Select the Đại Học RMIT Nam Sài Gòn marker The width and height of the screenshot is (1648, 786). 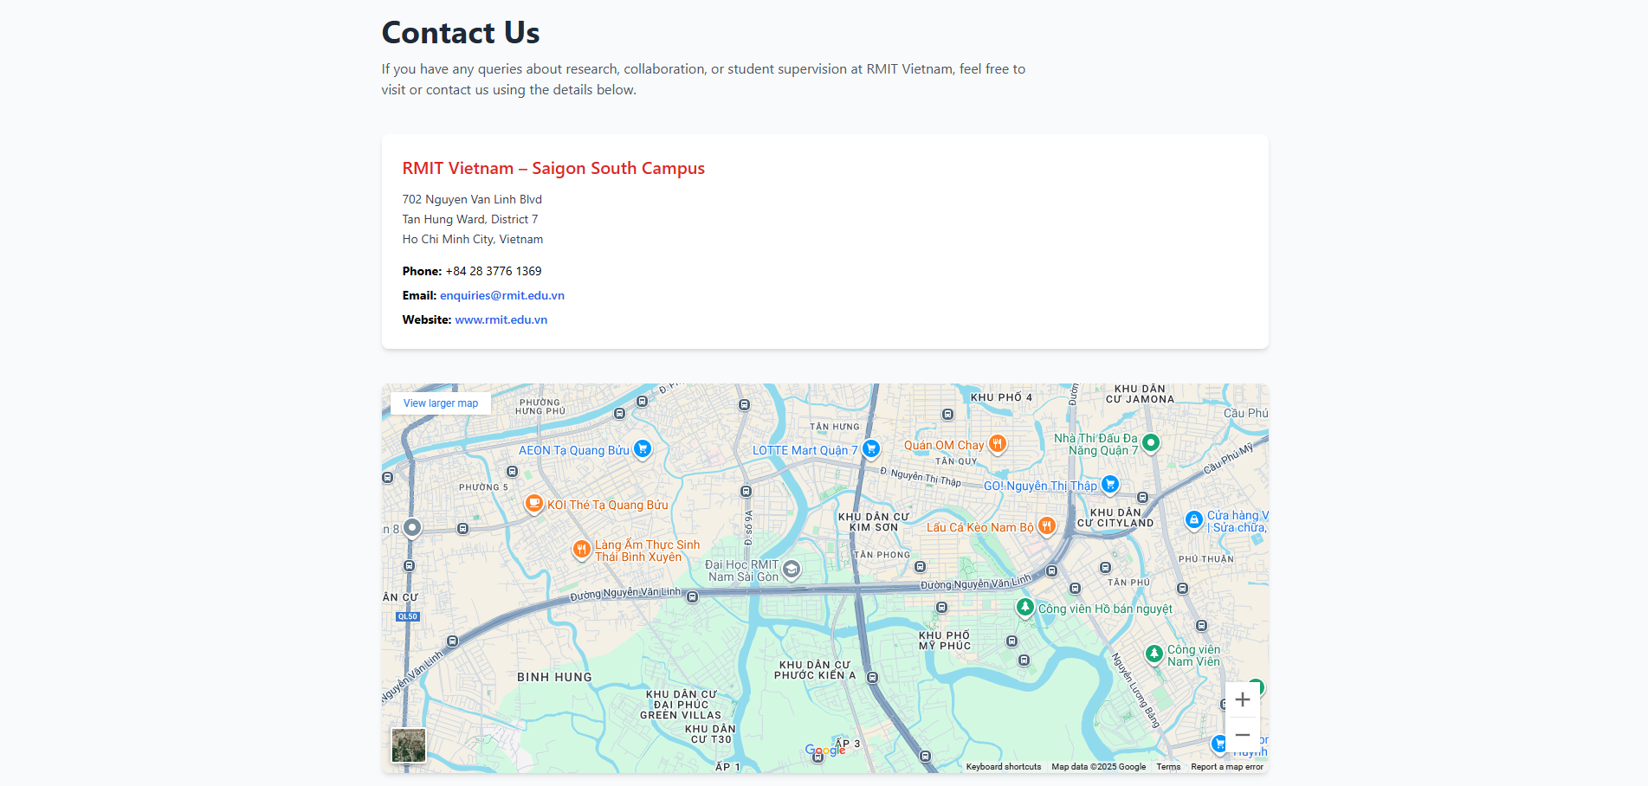[x=792, y=570]
